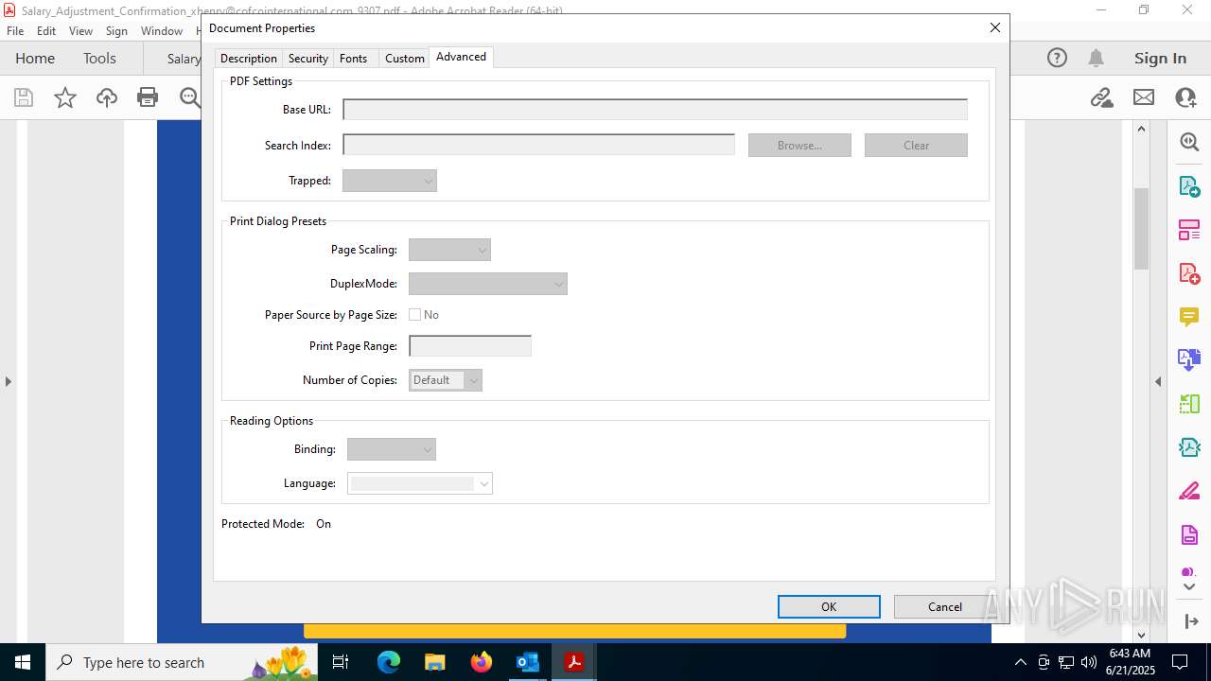This screenshot has width=1211, height=681.
Task: Open the Language combo box
Action: 420,483
